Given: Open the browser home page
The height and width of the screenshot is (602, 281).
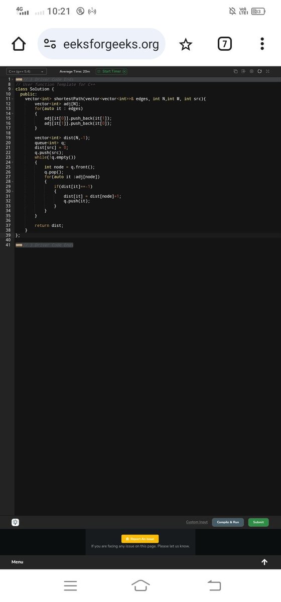Looking at the screenshot, I should [x=19, y=45].
